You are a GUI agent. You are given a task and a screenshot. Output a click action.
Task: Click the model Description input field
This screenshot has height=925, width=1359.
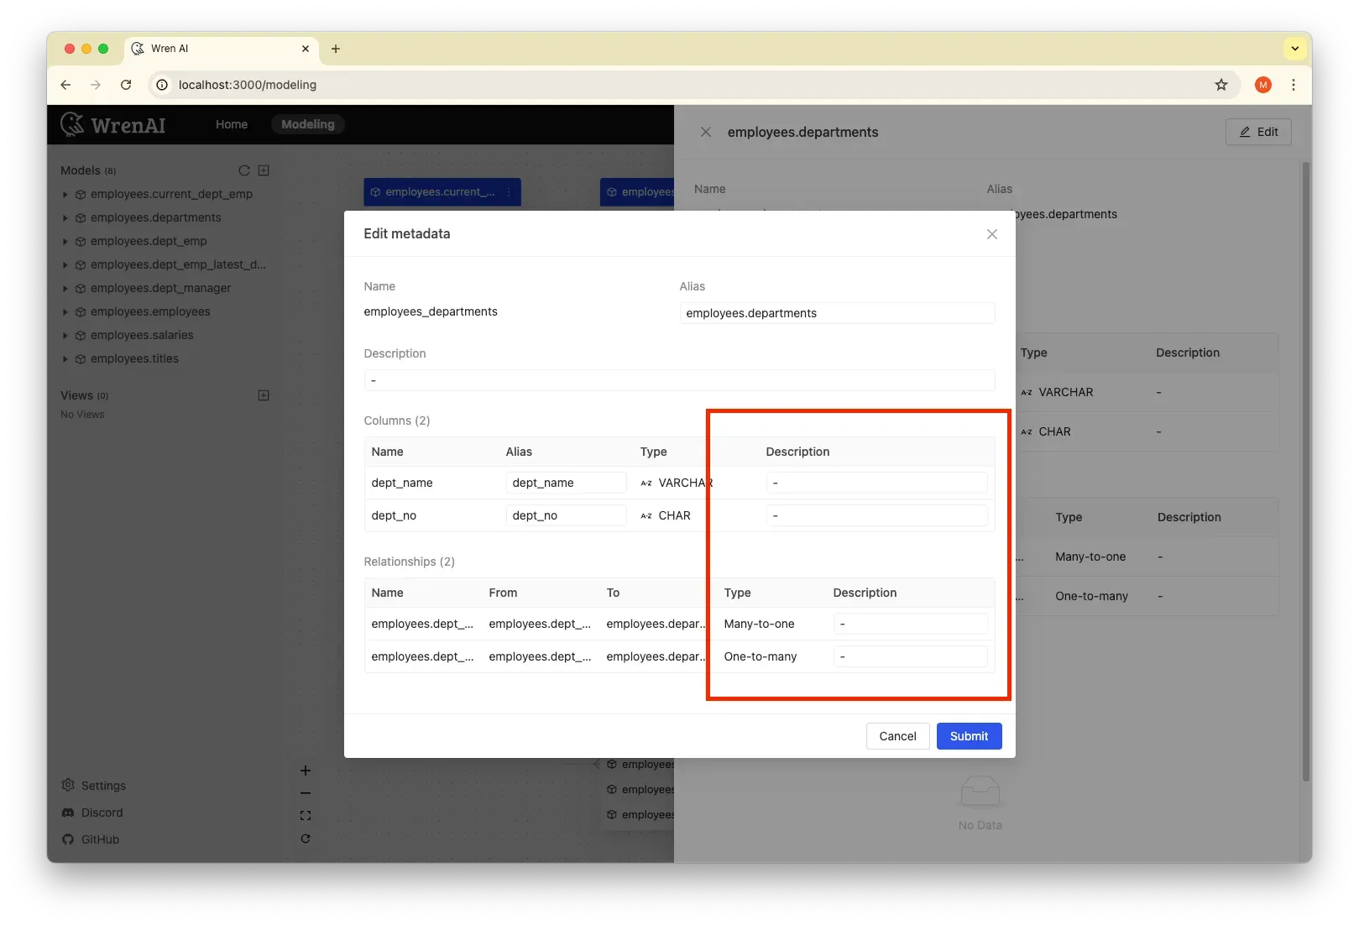point(678,380)
